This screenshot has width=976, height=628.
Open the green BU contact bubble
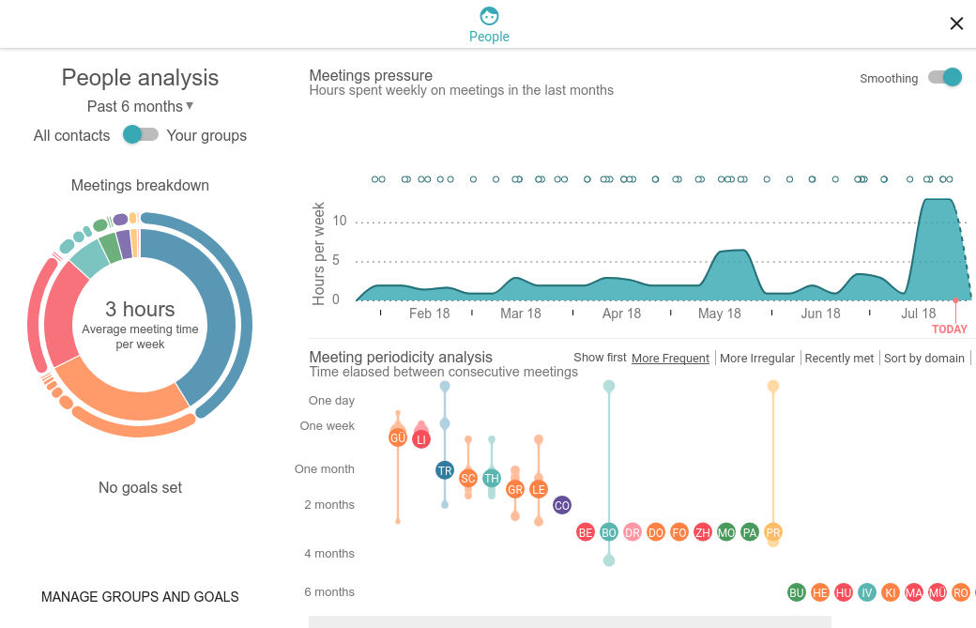click(x=797, y=592)
